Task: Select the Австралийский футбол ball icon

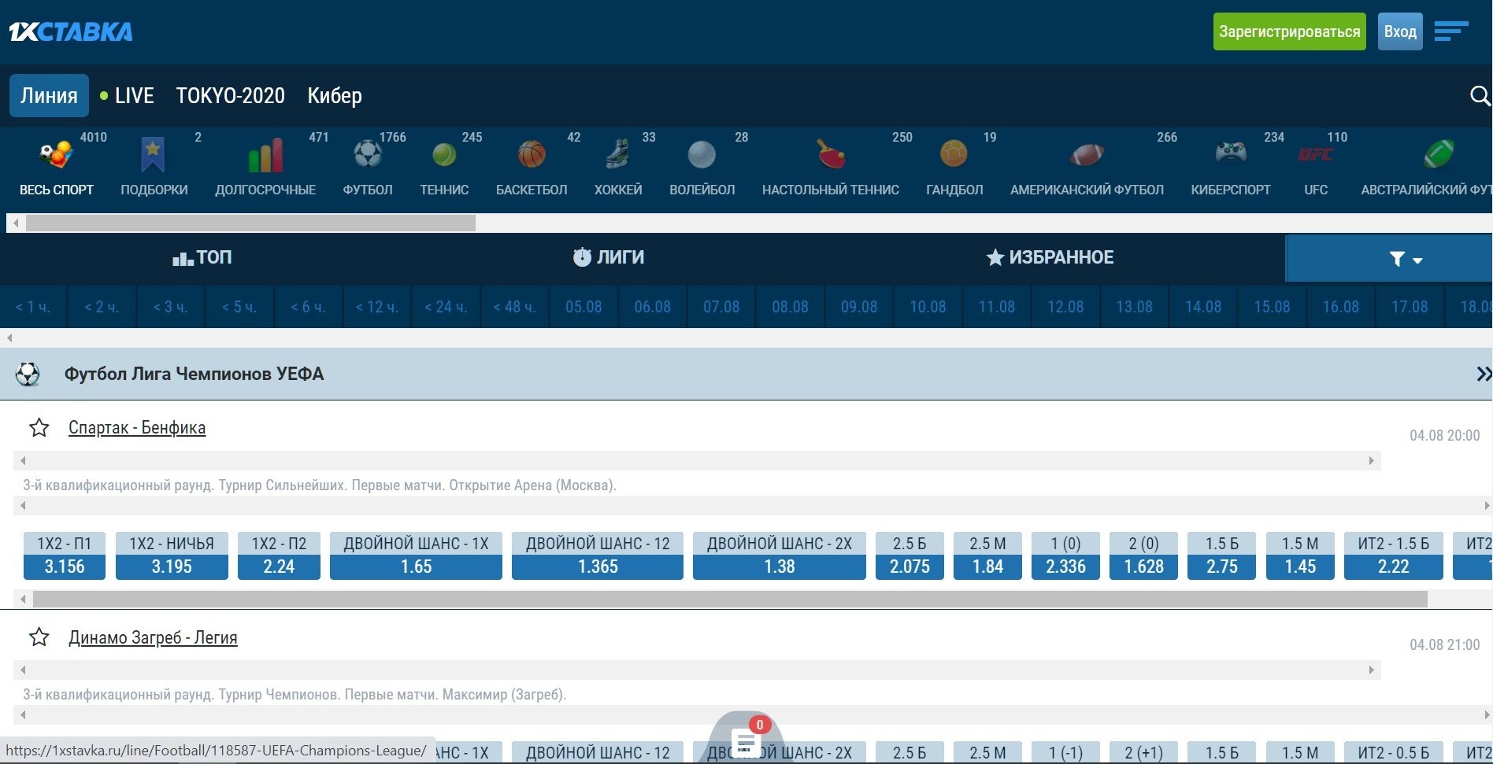Action: click(x=1439, y=154)
